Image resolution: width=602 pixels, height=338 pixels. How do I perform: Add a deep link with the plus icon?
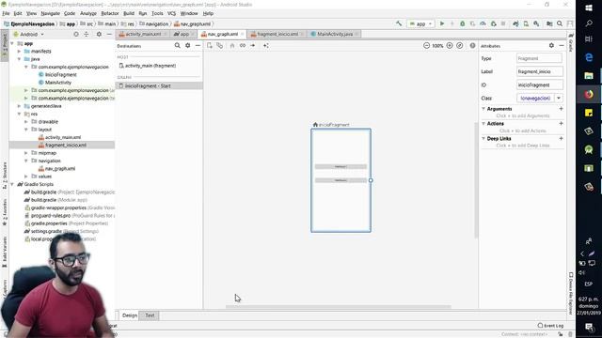coord(561,138)
